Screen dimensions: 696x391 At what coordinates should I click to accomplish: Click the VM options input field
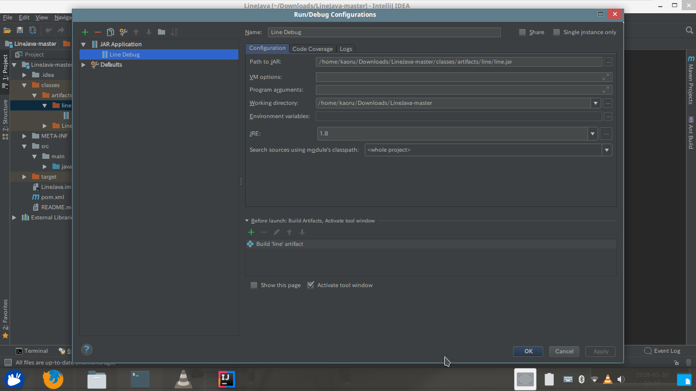tap(464, 77)
